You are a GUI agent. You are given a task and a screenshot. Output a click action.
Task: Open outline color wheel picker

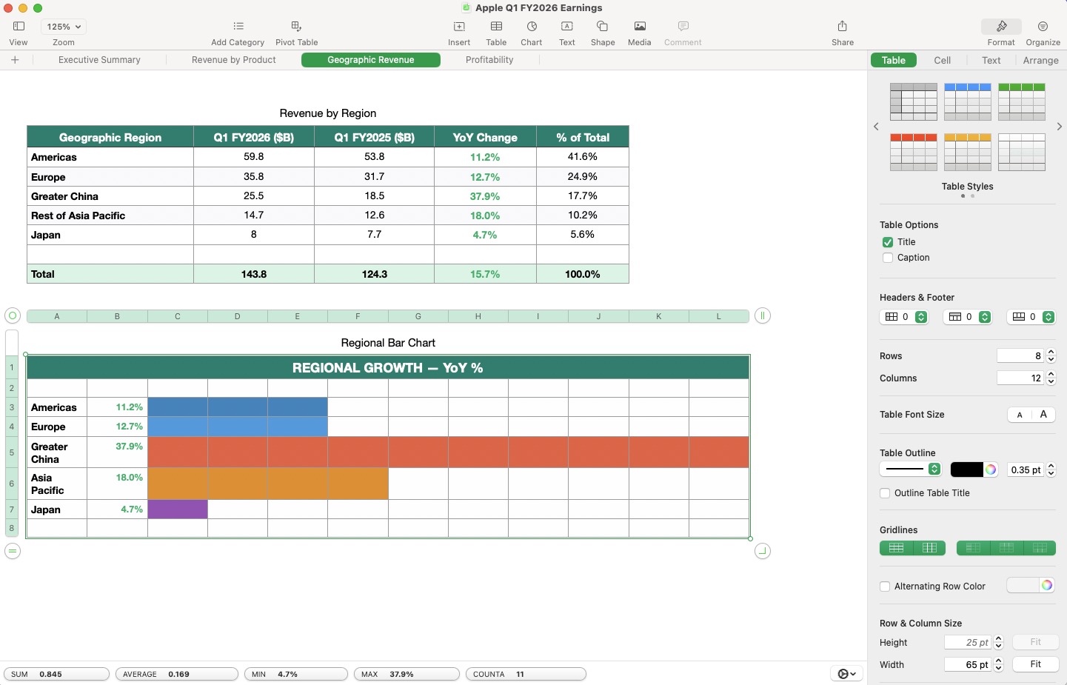(991, 470)
